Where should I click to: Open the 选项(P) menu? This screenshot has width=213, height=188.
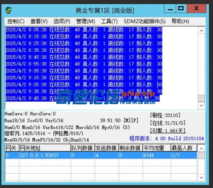[62, 21]
